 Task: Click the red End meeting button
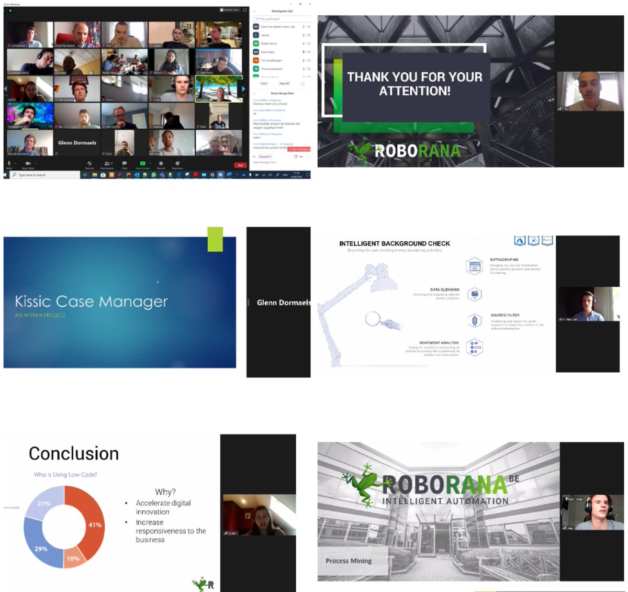click(240, 165)
